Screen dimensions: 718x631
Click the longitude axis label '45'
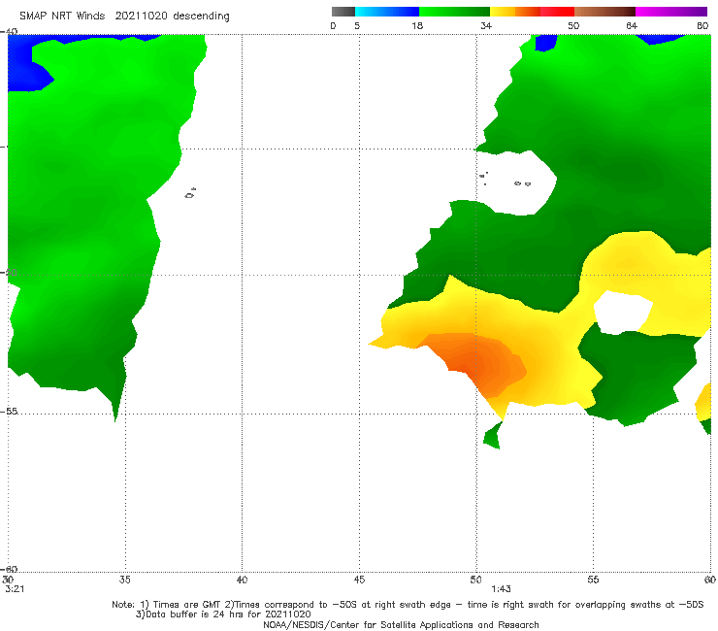click(x=359, y=580)
